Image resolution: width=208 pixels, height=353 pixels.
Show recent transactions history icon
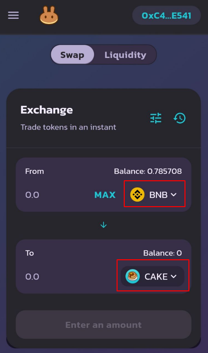[180, 118]
